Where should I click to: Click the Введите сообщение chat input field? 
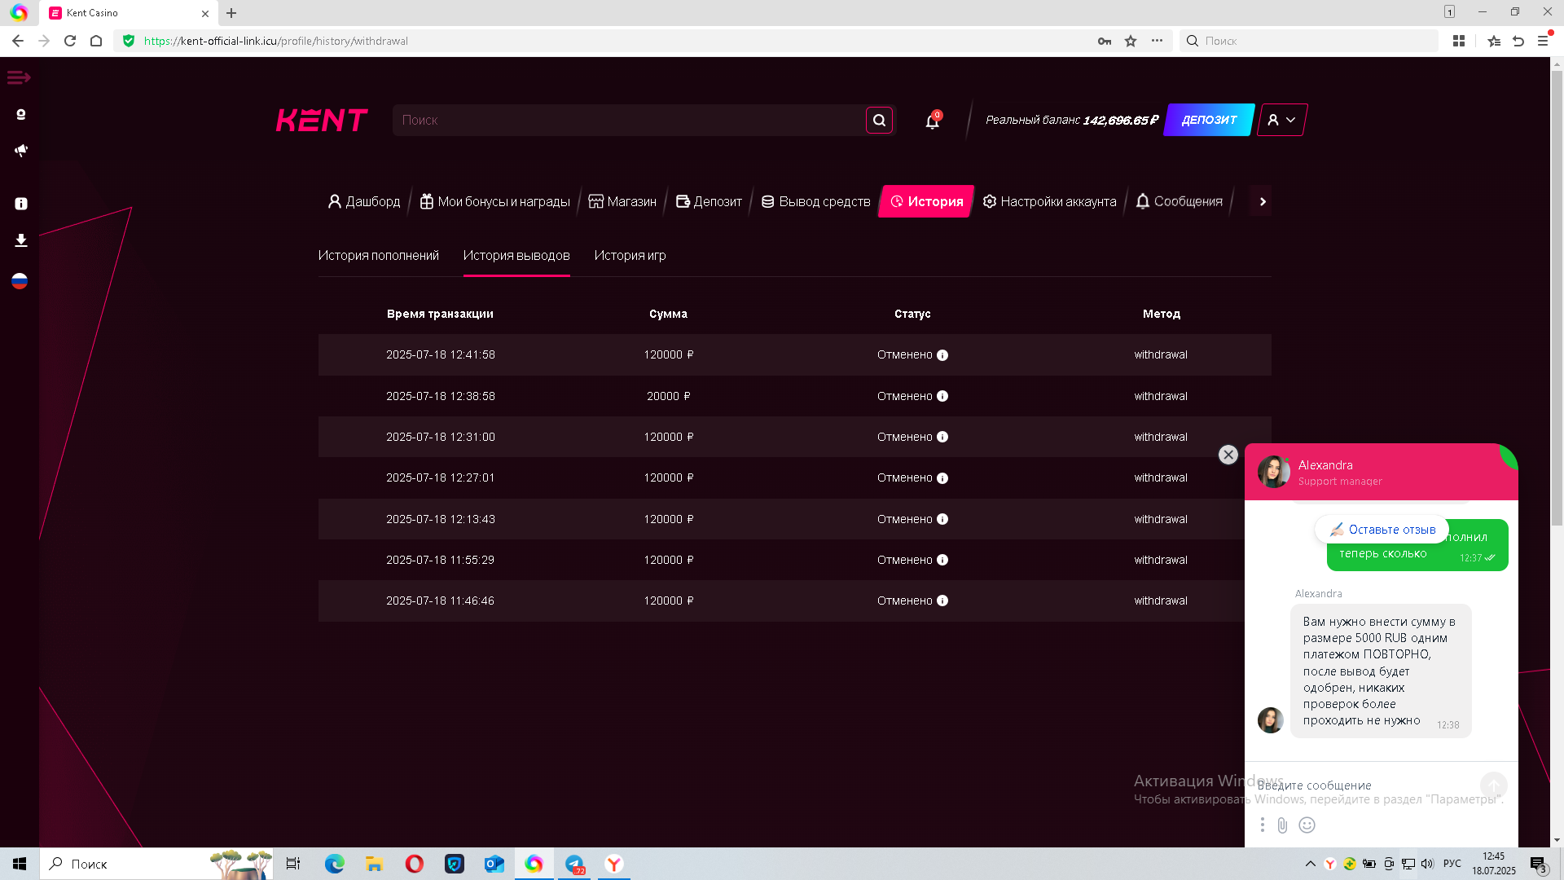coord(1364,785)
